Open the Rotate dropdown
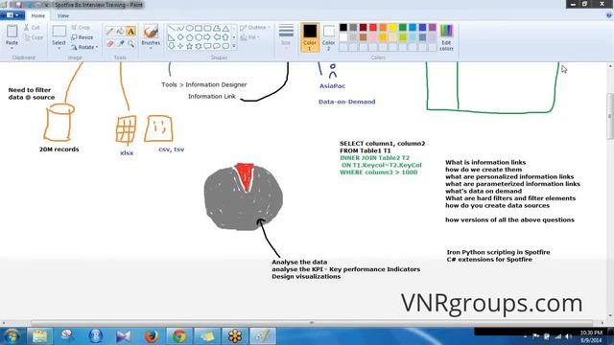Screen dimensions: 614x345 (84, 47)
